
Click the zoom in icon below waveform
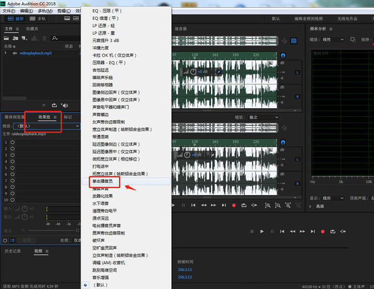click(x=267, y=205)
